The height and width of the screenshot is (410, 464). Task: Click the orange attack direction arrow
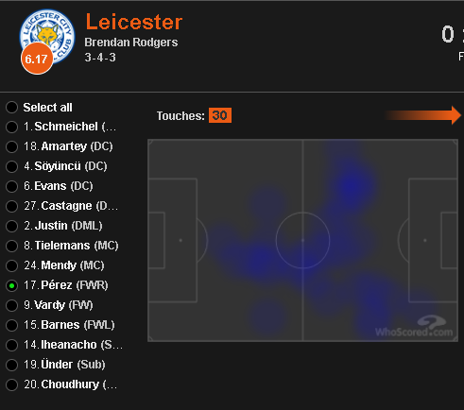(423, 115)
